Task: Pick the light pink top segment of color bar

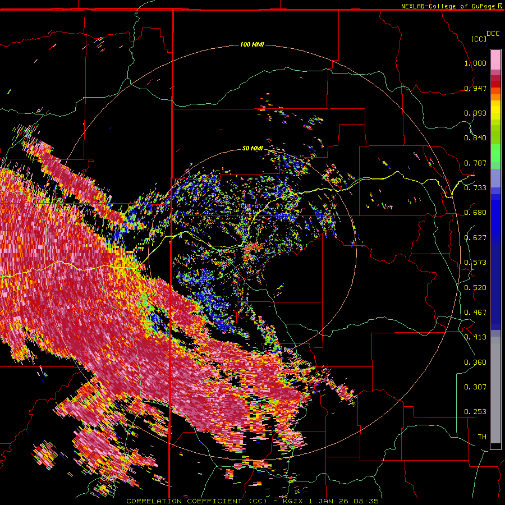Action: [495, 60]
